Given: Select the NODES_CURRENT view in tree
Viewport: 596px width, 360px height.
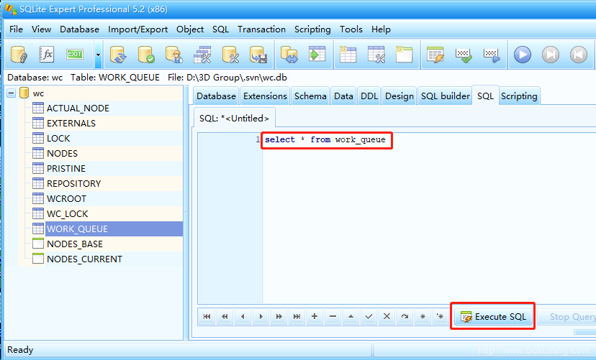Looking at the screenshot, I should click(84, 259).
